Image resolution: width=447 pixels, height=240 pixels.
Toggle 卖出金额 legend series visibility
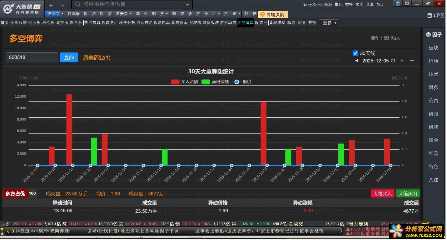(206, 82)
